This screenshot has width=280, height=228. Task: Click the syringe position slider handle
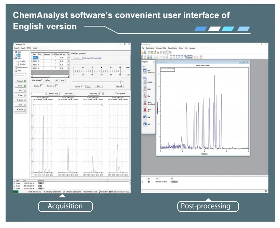coord(121,82)
